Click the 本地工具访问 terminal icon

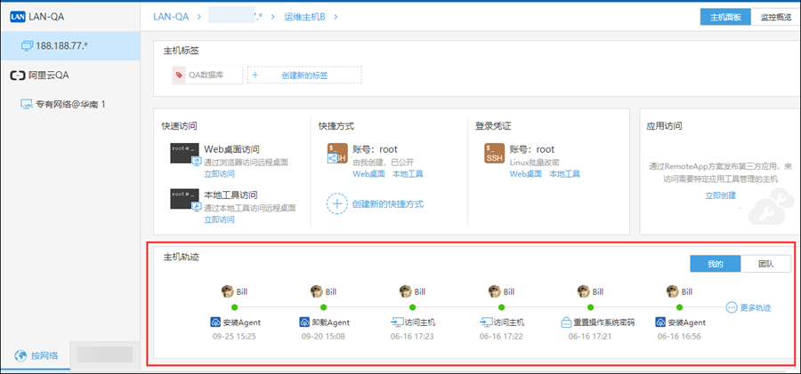click(185, 199)
